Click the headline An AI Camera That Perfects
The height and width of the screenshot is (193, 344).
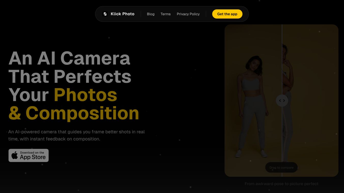click(69, 67)
